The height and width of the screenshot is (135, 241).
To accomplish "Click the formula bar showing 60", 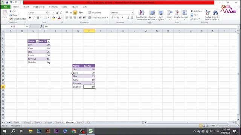I will (140, 27).
